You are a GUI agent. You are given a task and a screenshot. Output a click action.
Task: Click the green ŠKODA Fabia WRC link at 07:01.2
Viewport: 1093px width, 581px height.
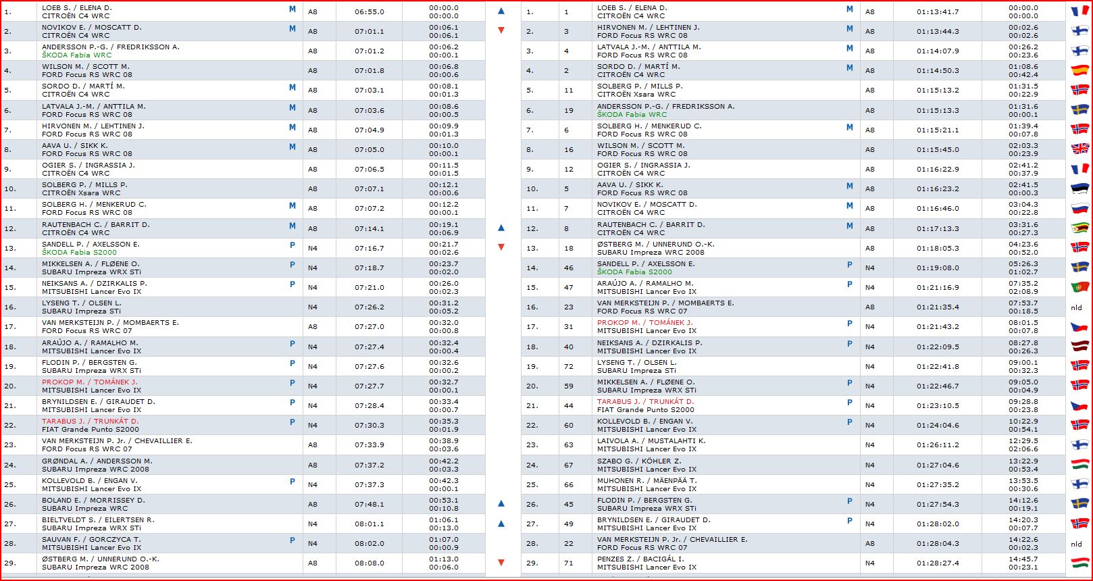(x=76, y=55)
